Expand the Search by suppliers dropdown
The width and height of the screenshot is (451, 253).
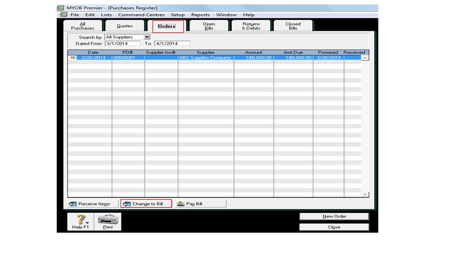[x=146, y=37]
